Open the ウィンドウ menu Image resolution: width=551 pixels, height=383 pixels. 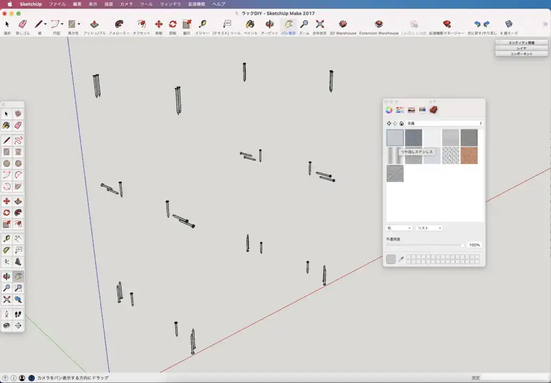pyautogui.click(x=170, y=4)
